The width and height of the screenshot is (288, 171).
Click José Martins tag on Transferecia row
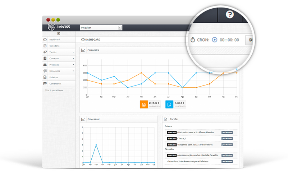coord(227,161)
